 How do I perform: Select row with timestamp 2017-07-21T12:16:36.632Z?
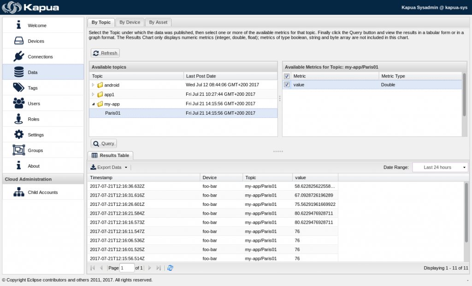(212, 186)
